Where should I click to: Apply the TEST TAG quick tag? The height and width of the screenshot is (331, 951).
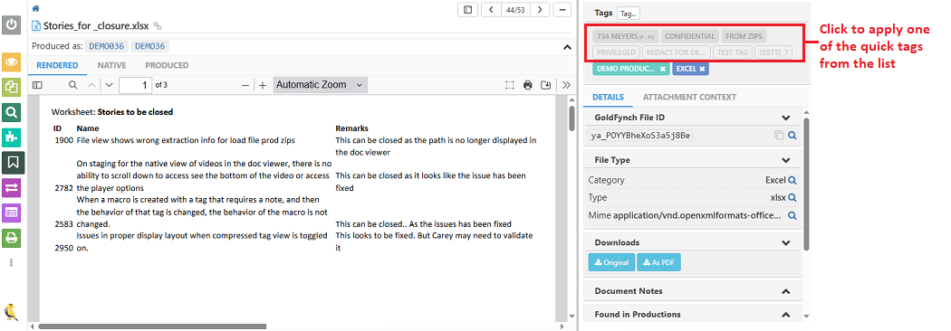click(733, 52)
